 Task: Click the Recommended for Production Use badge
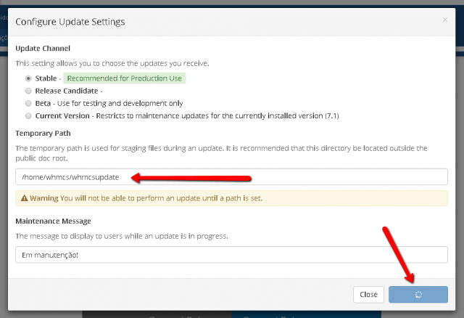[x=124, y=78]
